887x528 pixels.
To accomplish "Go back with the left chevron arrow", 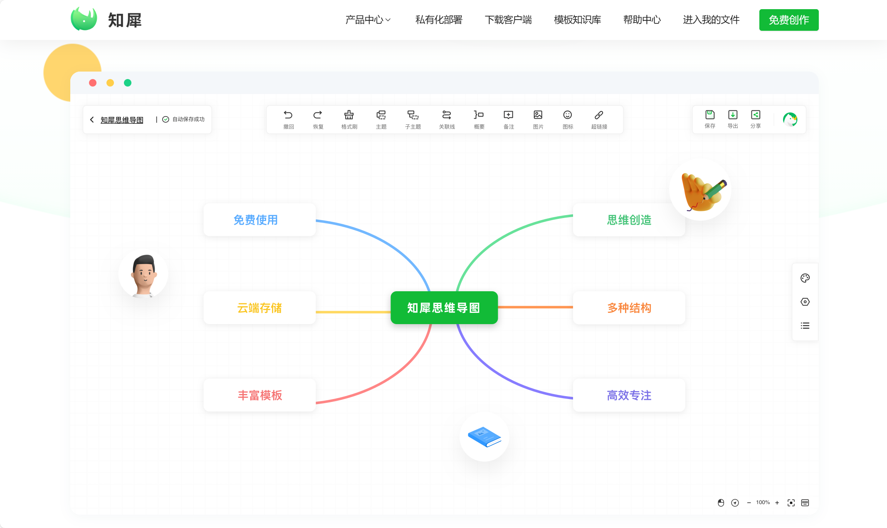I will click(x=92, y=119).
